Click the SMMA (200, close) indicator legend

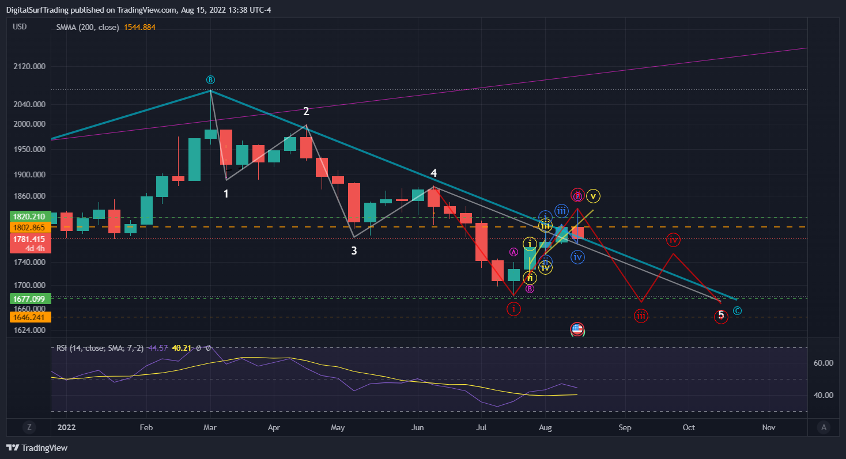tap(88, 27)
